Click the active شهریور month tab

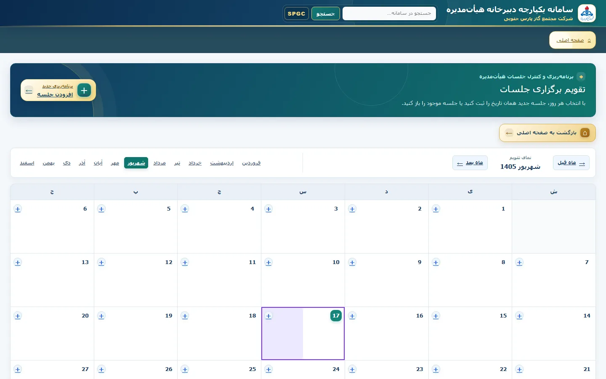click(136, 163)
